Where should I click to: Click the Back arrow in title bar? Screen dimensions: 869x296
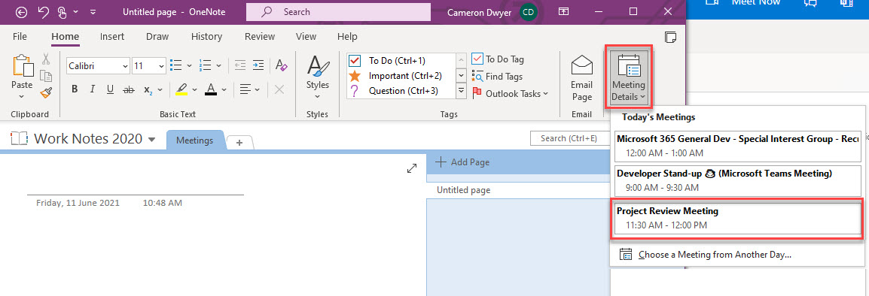(22, 11)
